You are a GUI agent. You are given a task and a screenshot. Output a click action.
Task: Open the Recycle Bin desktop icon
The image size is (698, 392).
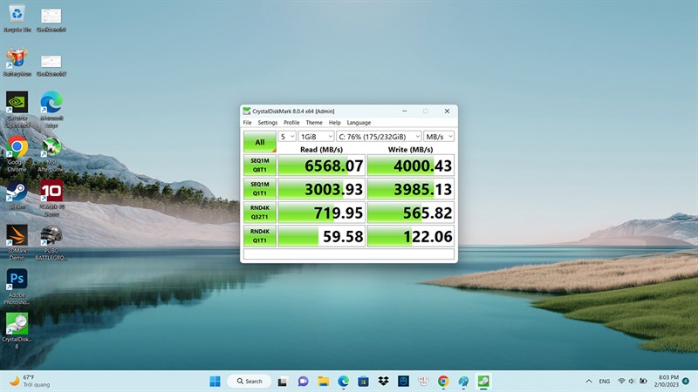click(17, 16)
